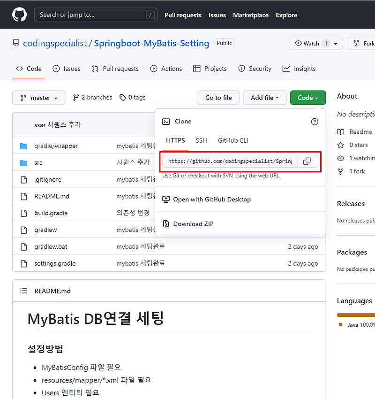Click the Java language percentage bar
The image size is (375, 399).
click(358, 315)
